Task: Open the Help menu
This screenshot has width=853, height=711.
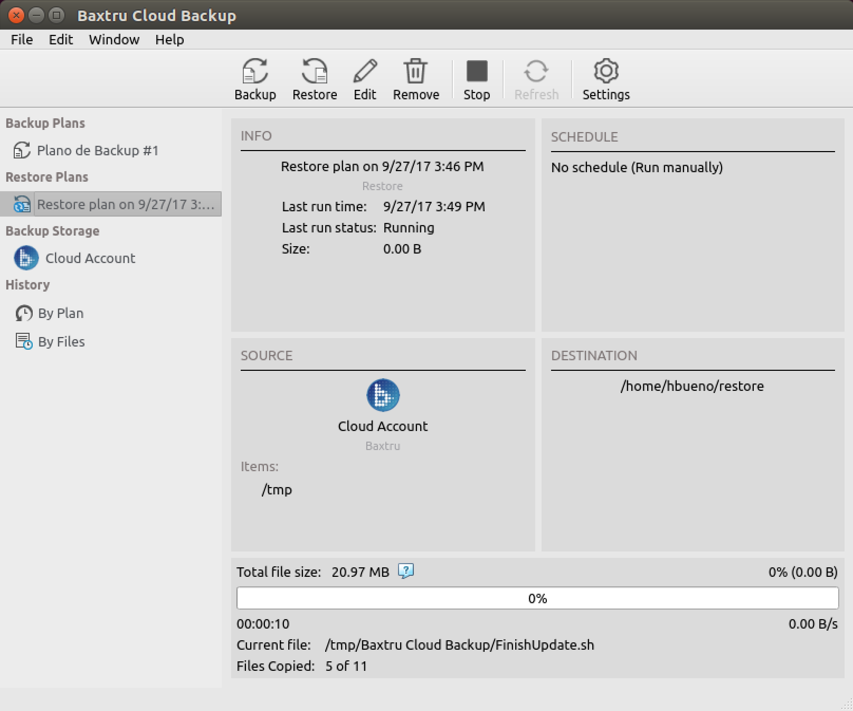Action: point(169,40)
